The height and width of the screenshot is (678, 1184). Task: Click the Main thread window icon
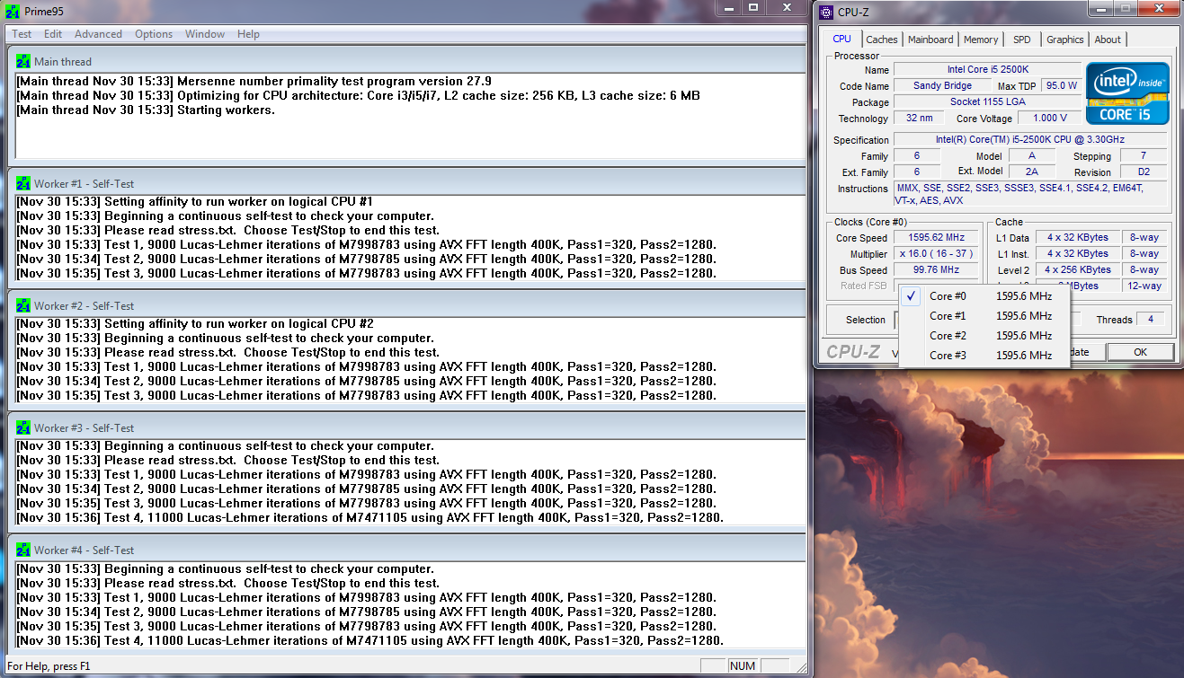pyautogui.click(x=23, y=61)
